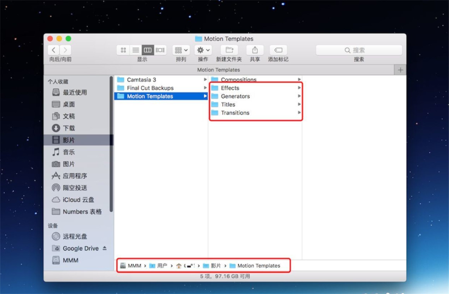Go back with the left arrow
This screenshot has height=294, width=449.
[54, 50]
